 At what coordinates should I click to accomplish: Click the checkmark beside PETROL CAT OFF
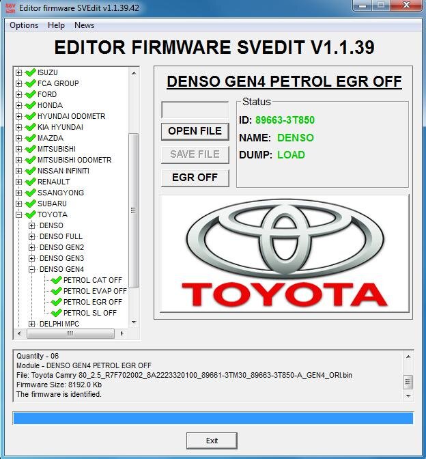click(57, 280)
